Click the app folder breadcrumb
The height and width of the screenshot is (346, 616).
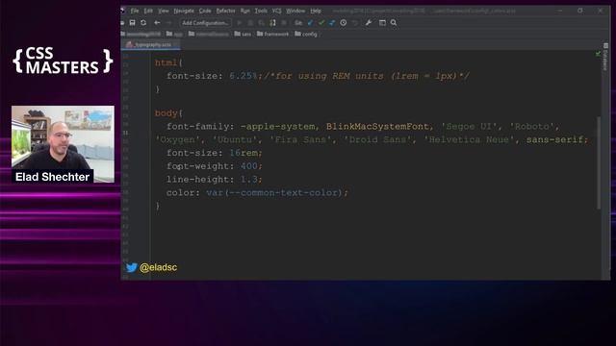tap(175, 35)
